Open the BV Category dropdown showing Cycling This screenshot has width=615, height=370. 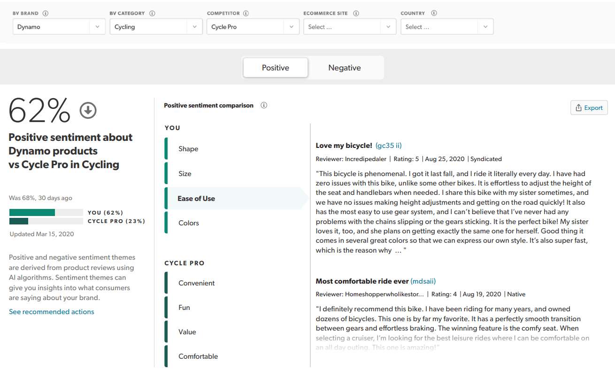click(x=156, y=27)
